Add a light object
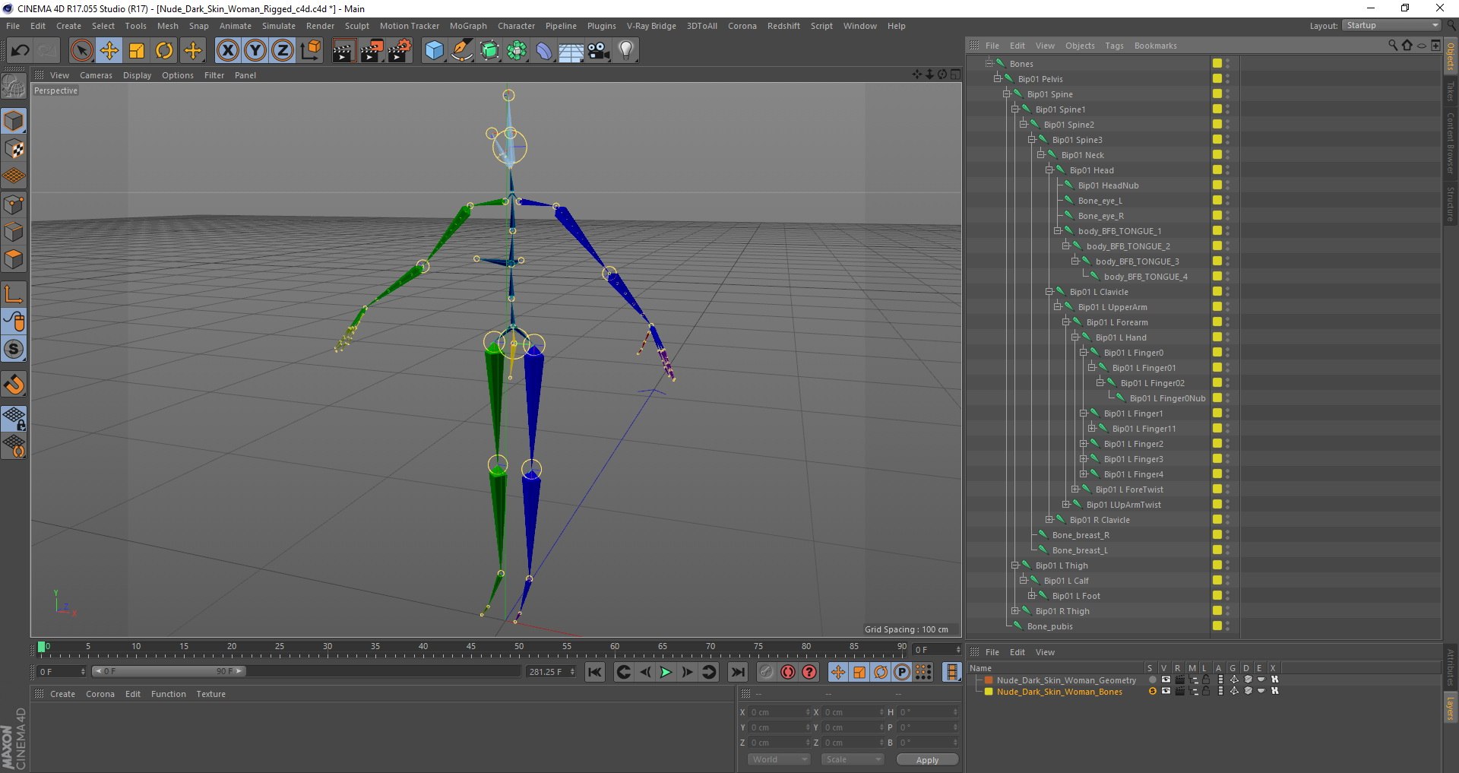Viewport: 1459px width, 773px height. [626, 51]
